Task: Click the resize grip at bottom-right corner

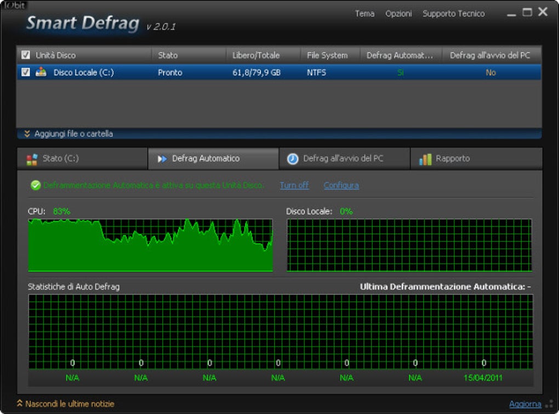Action: [550, 405]
